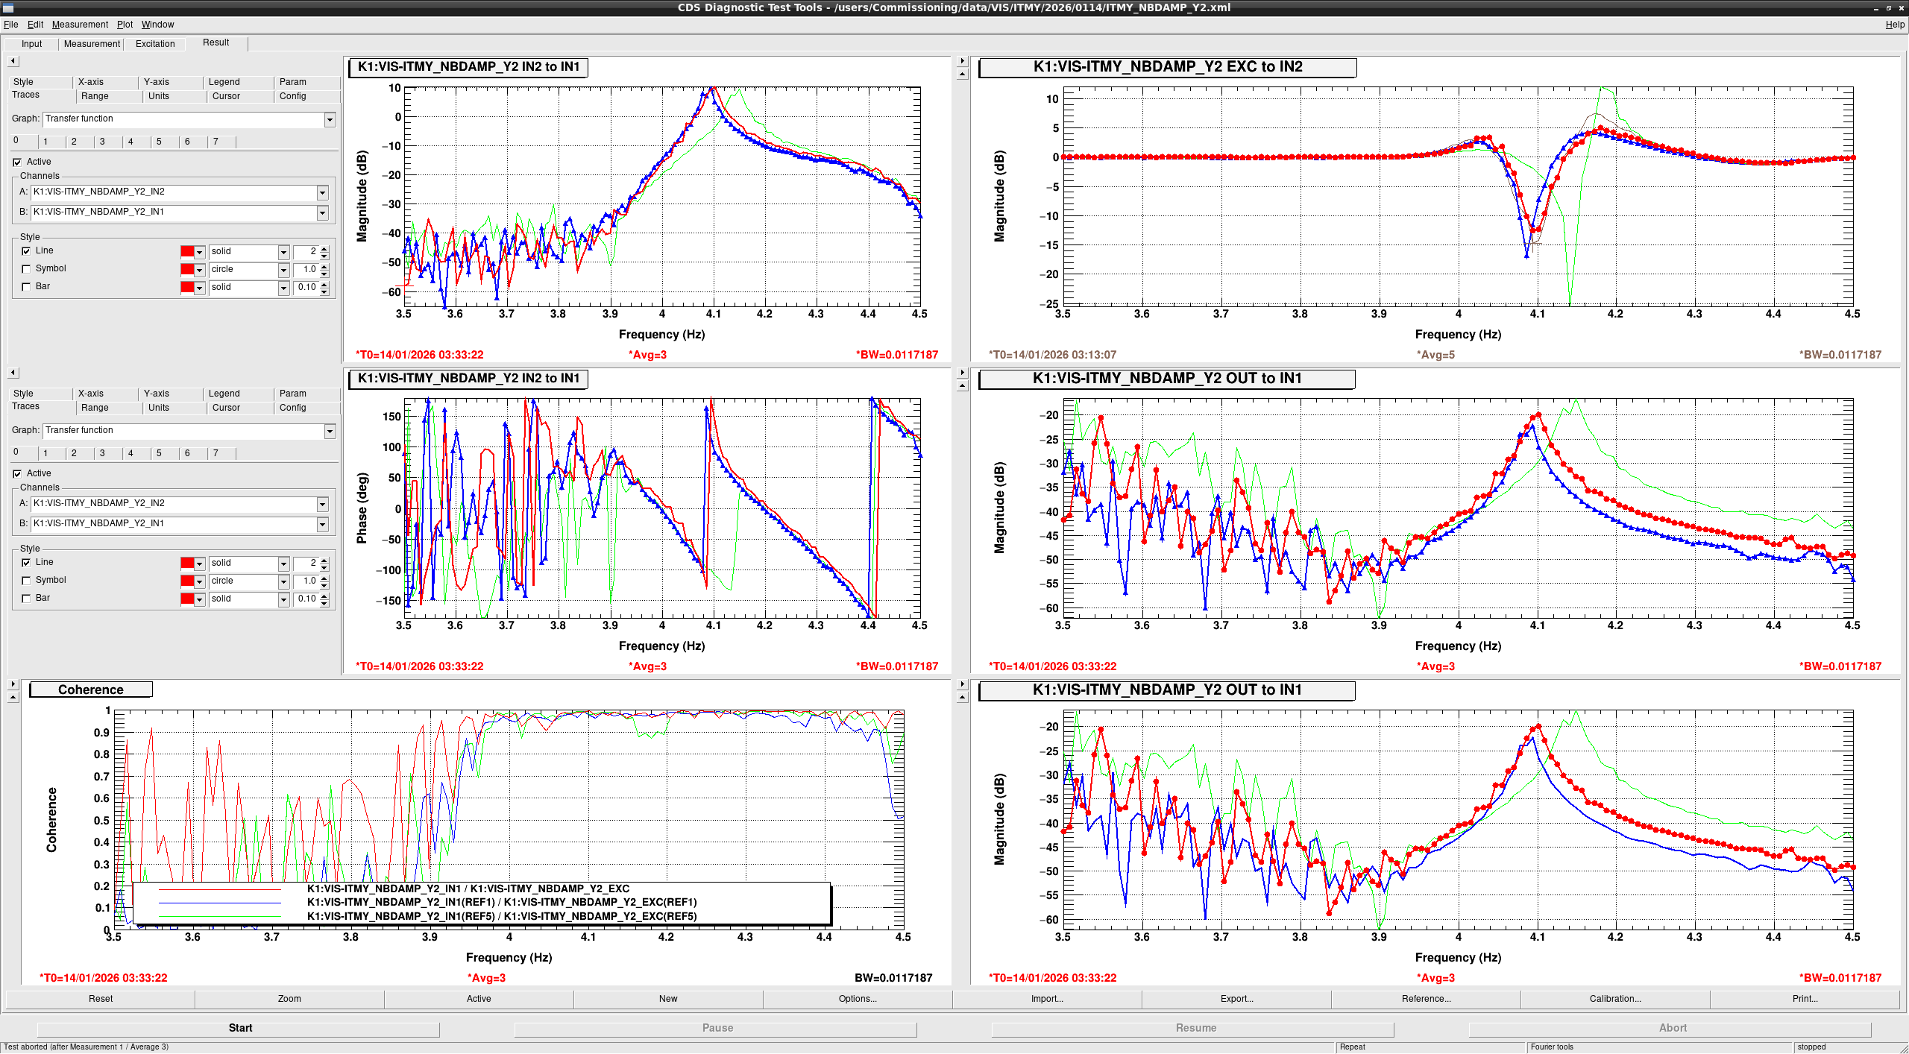Click right-arrow button beside bottom-right OUT to IN1 plot
The image size is (1909, 1054).
click(x=962, y=684)
